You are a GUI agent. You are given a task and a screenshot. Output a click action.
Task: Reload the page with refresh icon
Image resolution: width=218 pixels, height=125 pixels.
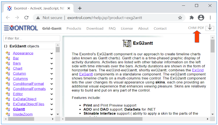pyautogui.click(x=26, y=18)
